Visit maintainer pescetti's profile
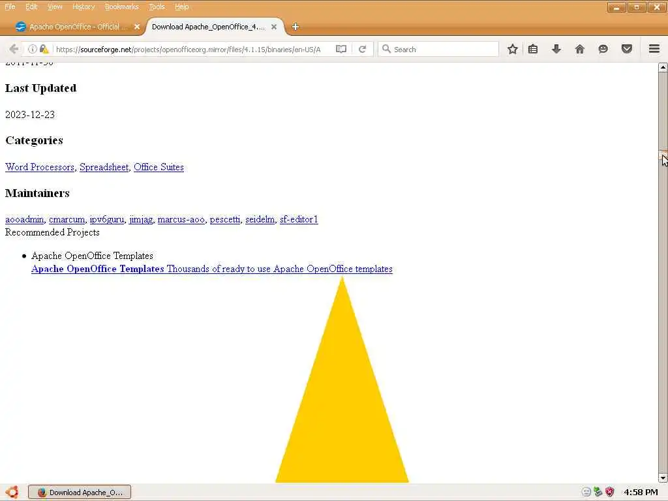Screen dimensions: 668x501 click(225, 219)
